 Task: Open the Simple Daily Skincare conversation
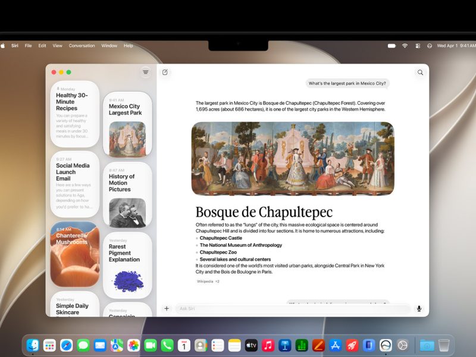point(75,304)
